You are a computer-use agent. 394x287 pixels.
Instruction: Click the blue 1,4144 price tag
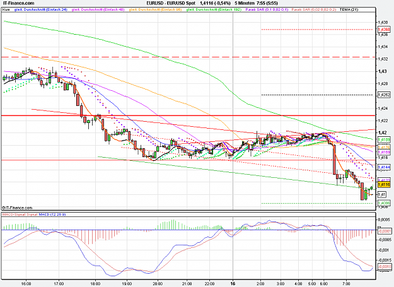(384, 167)
